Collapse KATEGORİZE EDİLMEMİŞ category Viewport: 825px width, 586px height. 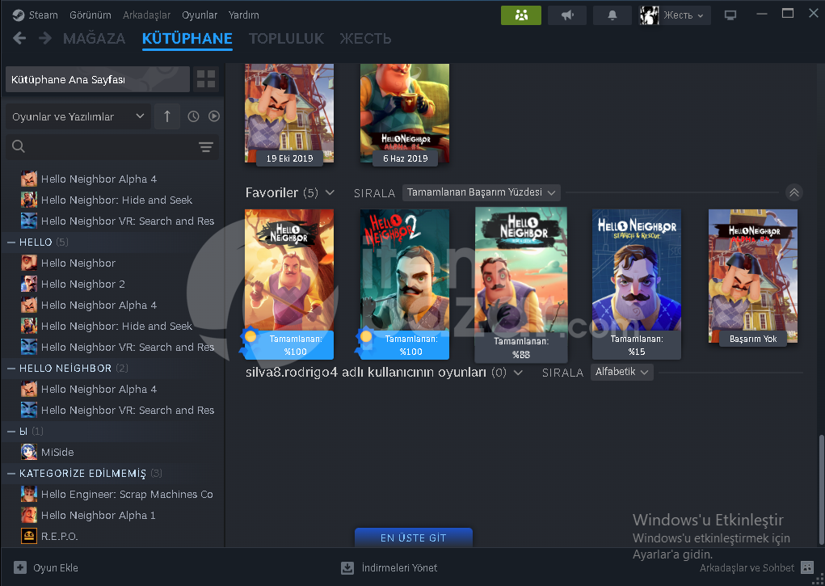click(11, 474)
